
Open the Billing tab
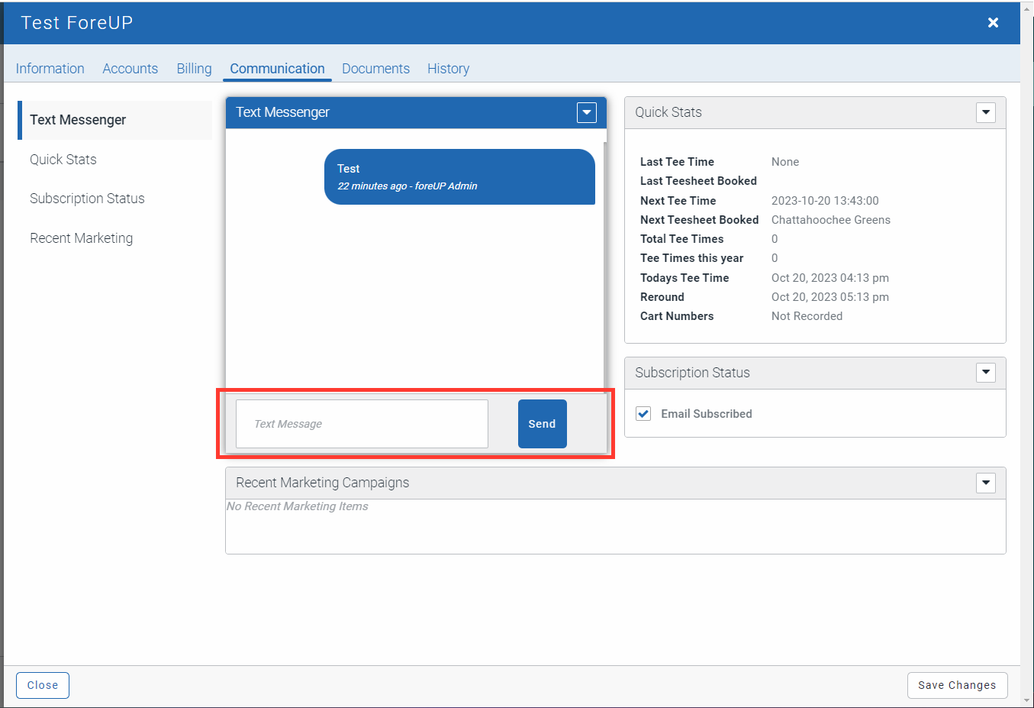click(x=194, y=69)
